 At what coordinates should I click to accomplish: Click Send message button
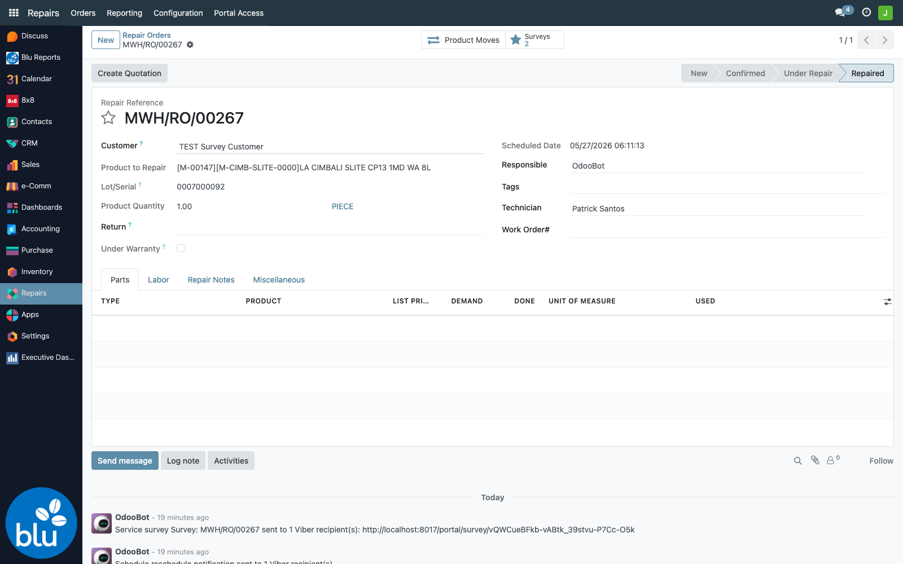(x=125, y=461)
